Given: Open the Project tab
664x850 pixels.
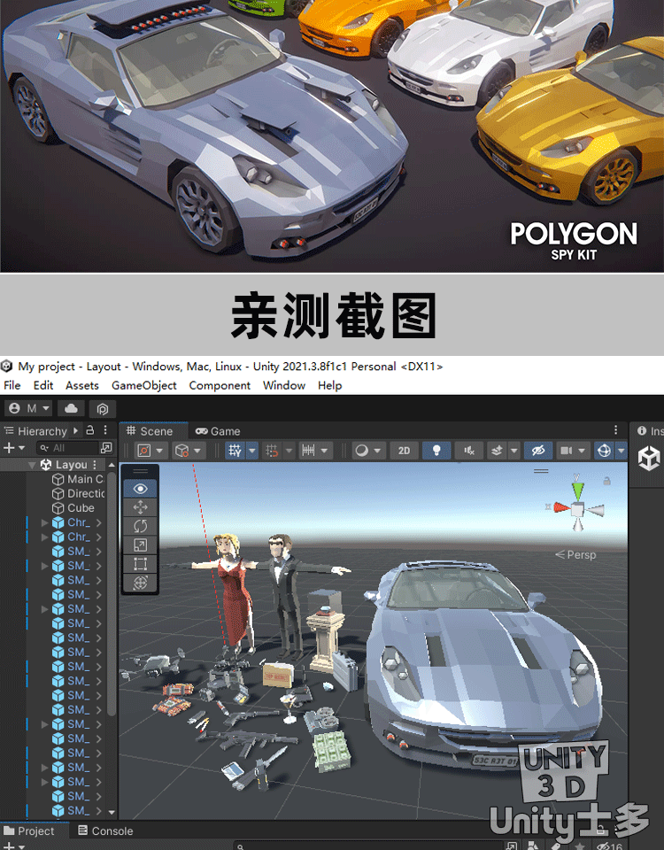Looking at the screenshot, I should 30,831.
